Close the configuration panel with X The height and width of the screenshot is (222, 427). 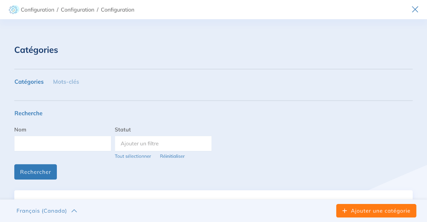click(x=415, y=9)
